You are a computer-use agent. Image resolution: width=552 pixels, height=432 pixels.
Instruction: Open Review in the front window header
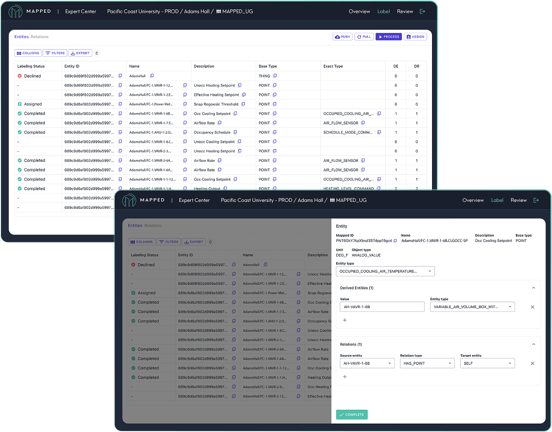pos(518,200)
